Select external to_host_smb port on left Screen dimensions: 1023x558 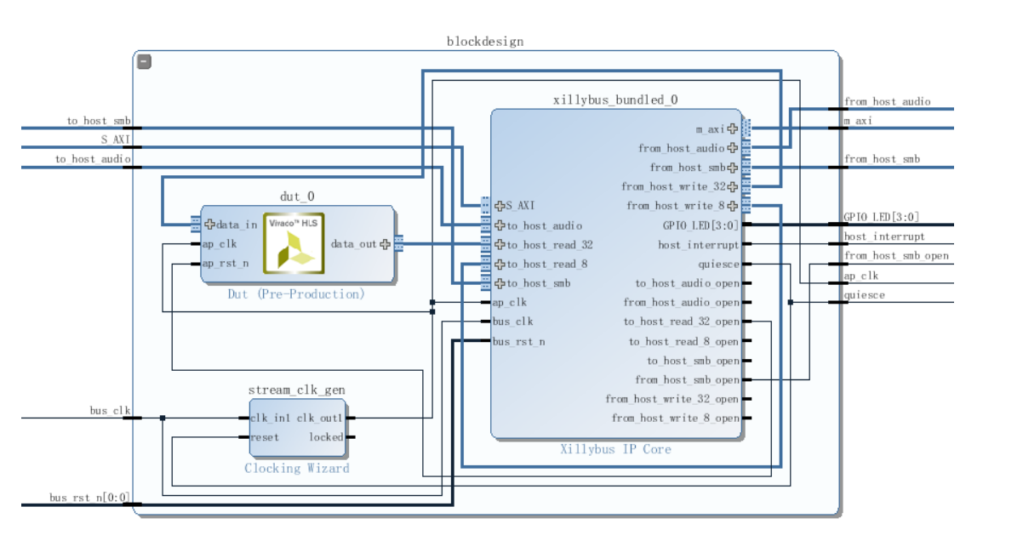(x=99, y=122)
